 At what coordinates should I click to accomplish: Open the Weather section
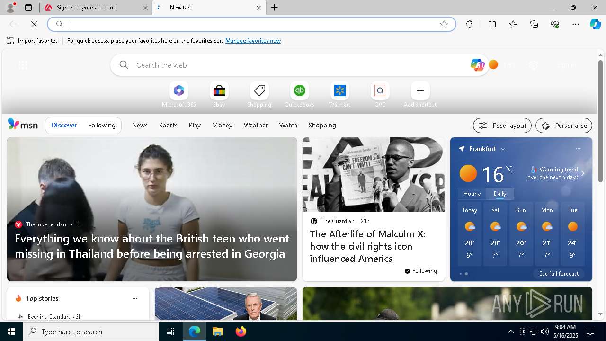click(x=256, y=125)
